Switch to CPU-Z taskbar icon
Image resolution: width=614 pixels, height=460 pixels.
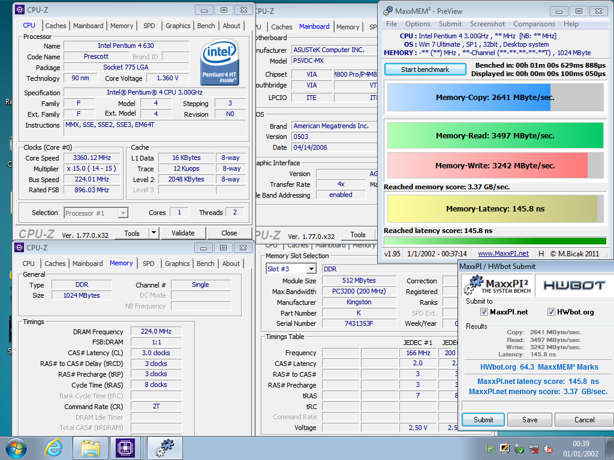125,448
